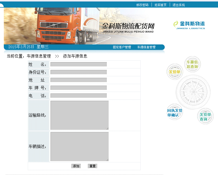Select the 发货单 circular icon

coord(175,72)
